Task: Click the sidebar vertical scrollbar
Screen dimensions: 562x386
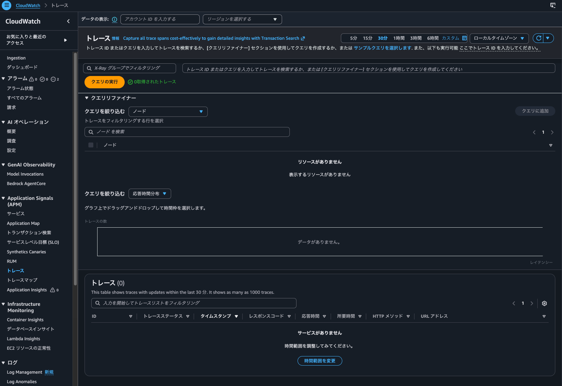Action: [x=75, y=169]
